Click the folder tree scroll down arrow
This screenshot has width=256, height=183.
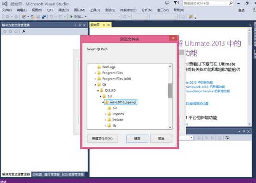click(170, 128)
